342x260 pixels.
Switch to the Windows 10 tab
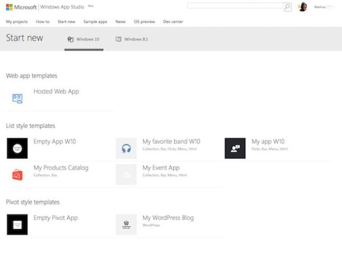pos(83,39)
